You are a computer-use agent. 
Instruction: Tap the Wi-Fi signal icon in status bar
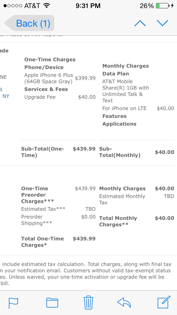(46, 6)
